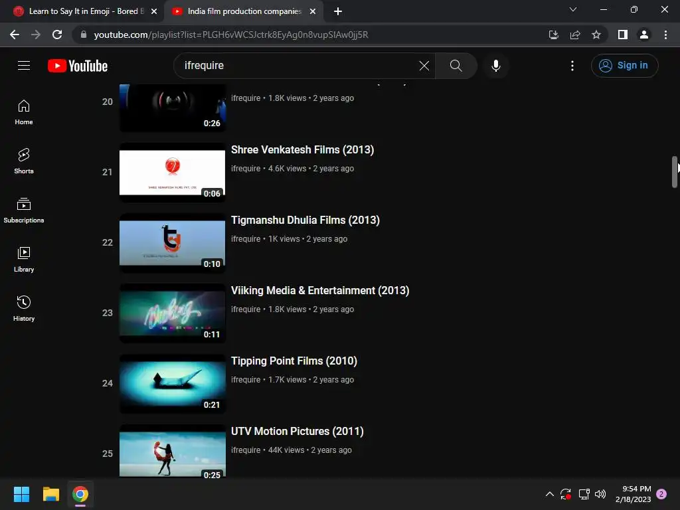Open the volume control in tray
The image size is (680, 510).
[x=600, y=494]
